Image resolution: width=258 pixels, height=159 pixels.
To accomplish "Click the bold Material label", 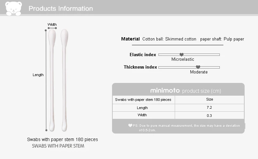I will pos(130,39).
